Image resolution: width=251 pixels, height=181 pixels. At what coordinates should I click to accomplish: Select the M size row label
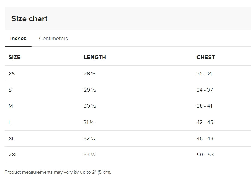tap(11, 106)
